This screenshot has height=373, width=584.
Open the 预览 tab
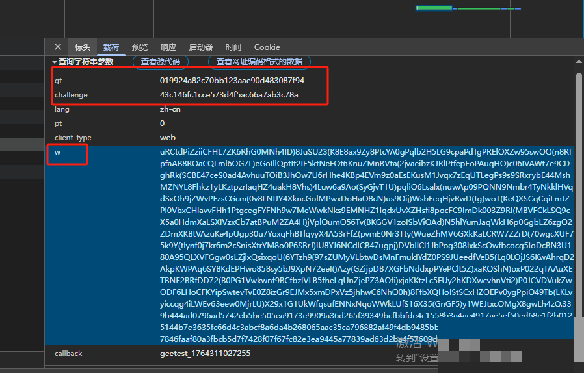point(140,47)
